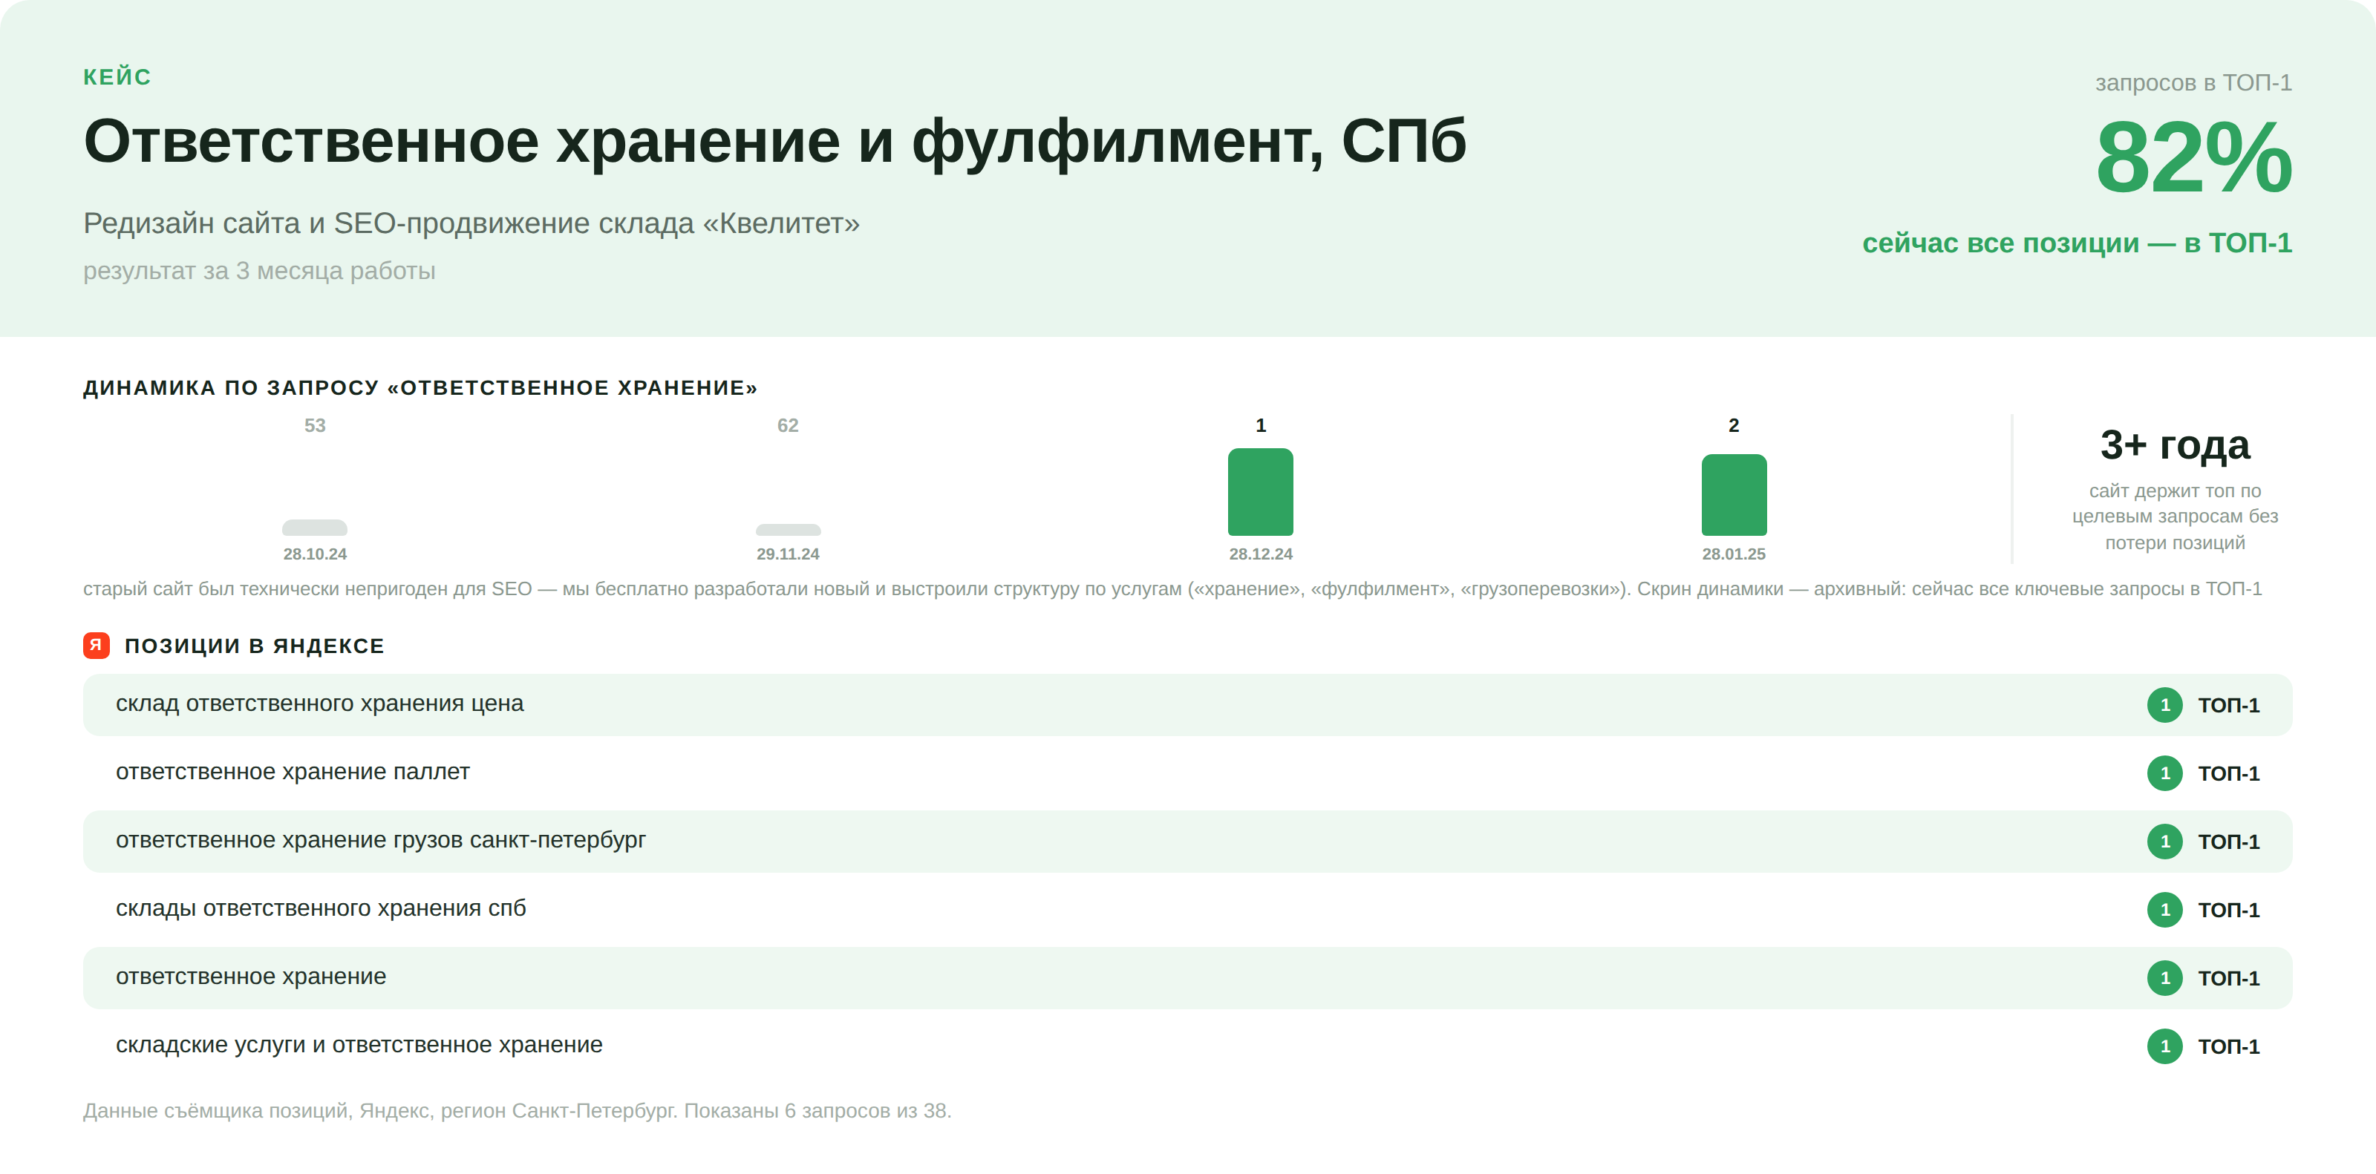The width and height of the screenshot is (2376, 1174).
Task: Click the green badge in row 'ответственное хранение грузов санкт-петербург'
Action: (x=2164, y=842)
